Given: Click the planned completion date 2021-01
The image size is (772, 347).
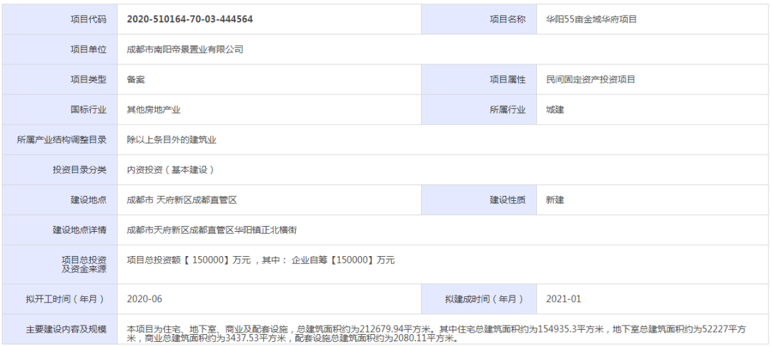Looking at the screenshot, I should (563, 298).
